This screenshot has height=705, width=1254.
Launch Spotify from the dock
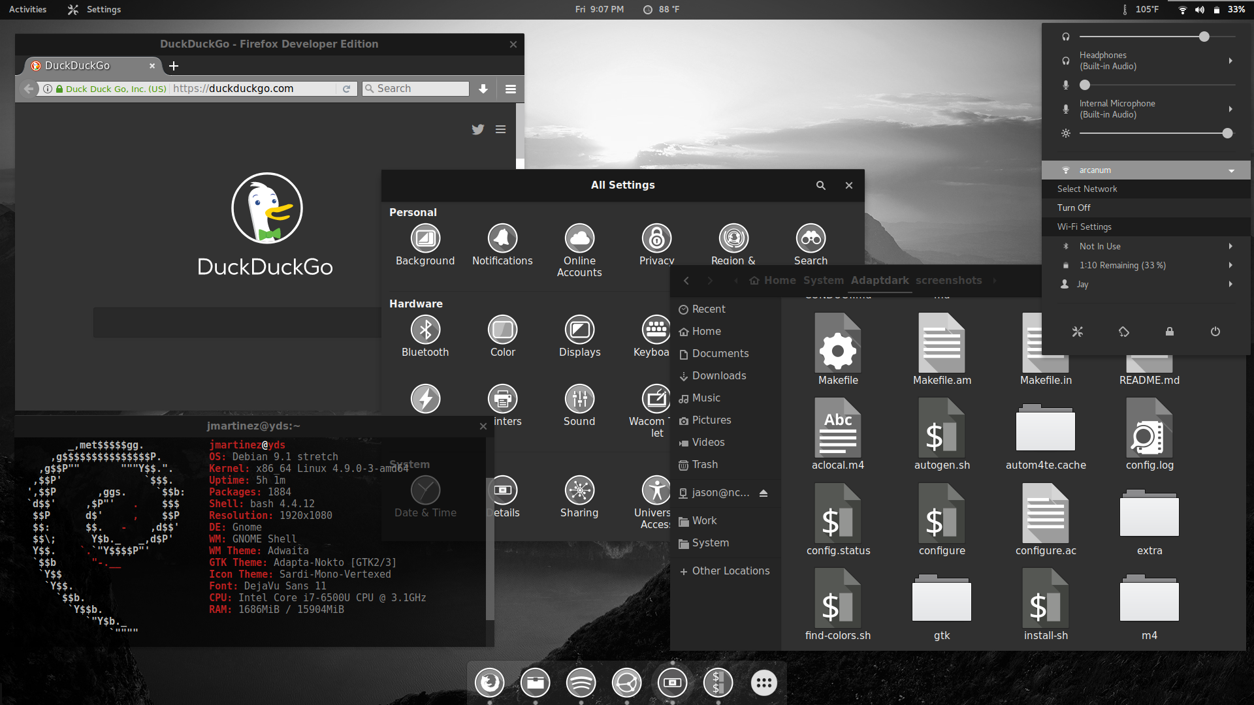(581, 683)
